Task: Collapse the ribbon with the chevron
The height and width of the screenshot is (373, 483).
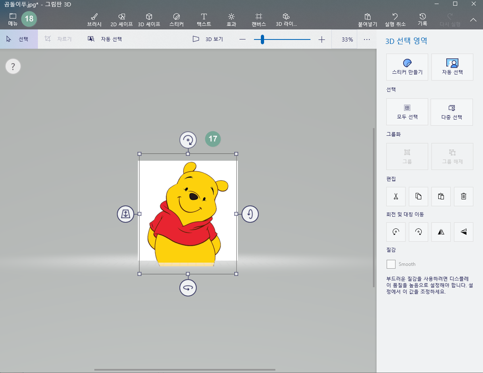Action: [473, 20]
